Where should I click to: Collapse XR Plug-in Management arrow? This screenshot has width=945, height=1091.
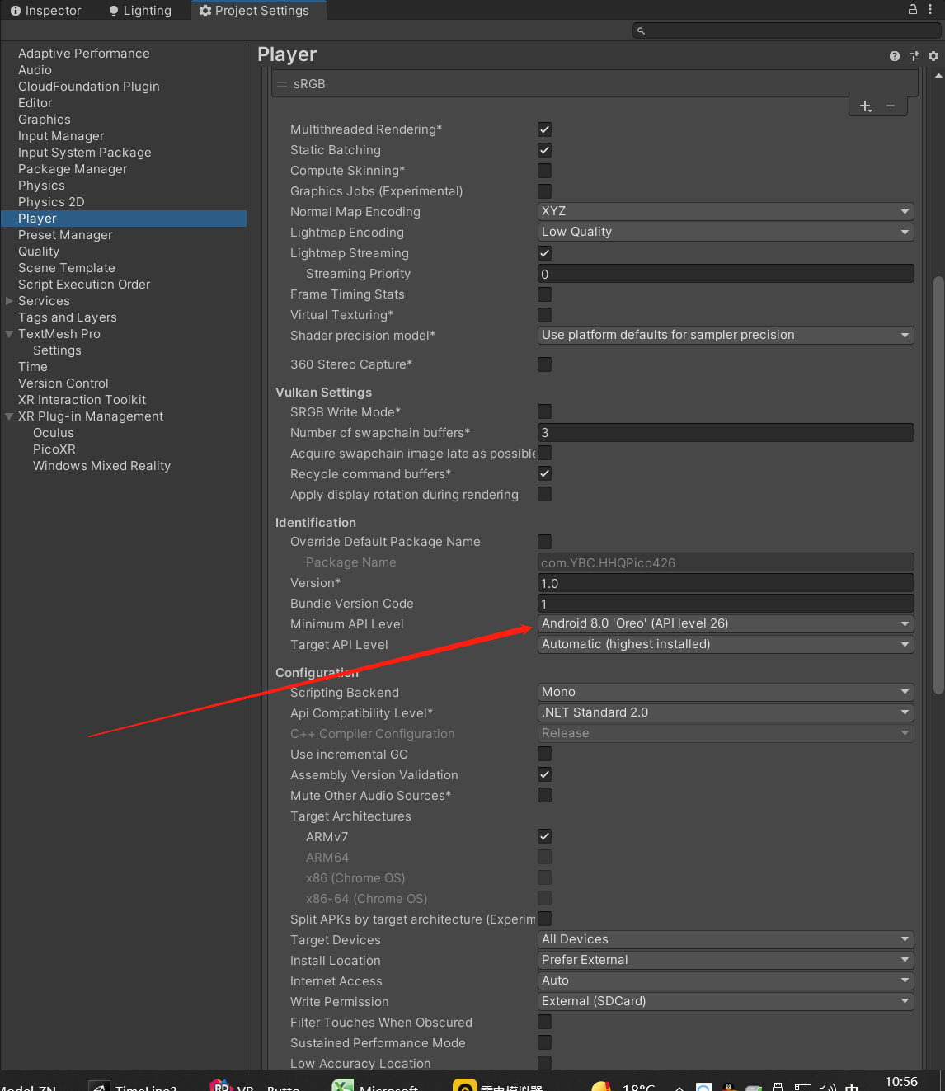click(9, 416)
